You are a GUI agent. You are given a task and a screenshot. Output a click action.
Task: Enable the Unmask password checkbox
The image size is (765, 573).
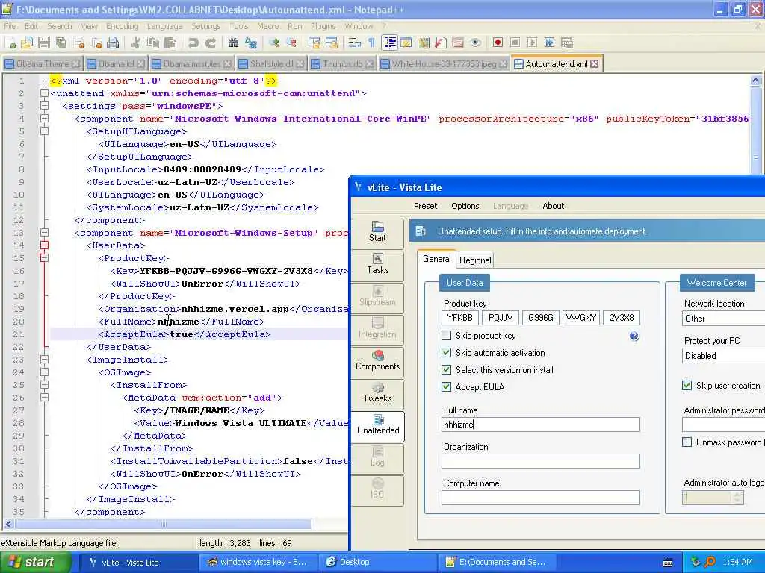[687, 442]
